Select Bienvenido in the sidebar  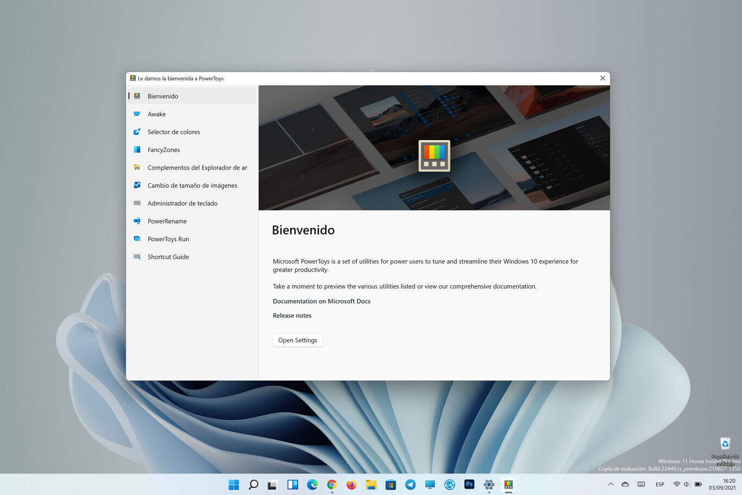192,96
